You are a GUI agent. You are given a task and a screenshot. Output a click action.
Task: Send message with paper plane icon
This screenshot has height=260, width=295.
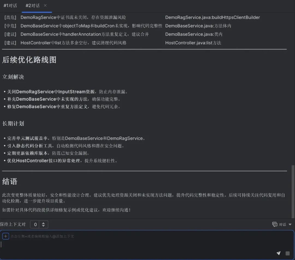point(278,253)
